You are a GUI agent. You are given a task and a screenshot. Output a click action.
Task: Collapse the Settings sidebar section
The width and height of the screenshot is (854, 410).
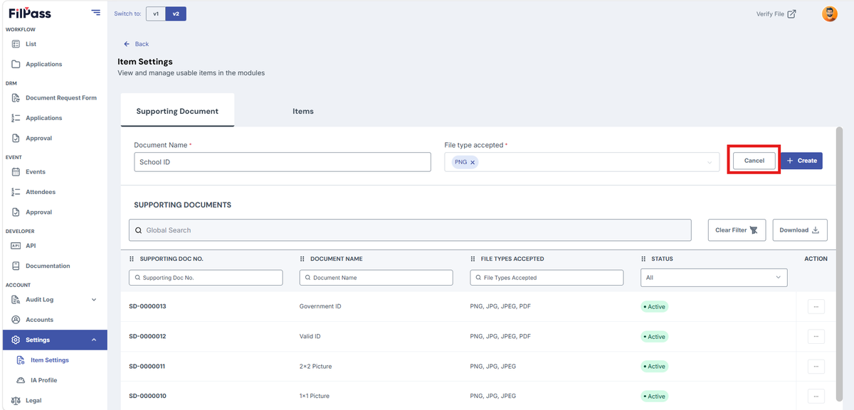pos(94,340)
